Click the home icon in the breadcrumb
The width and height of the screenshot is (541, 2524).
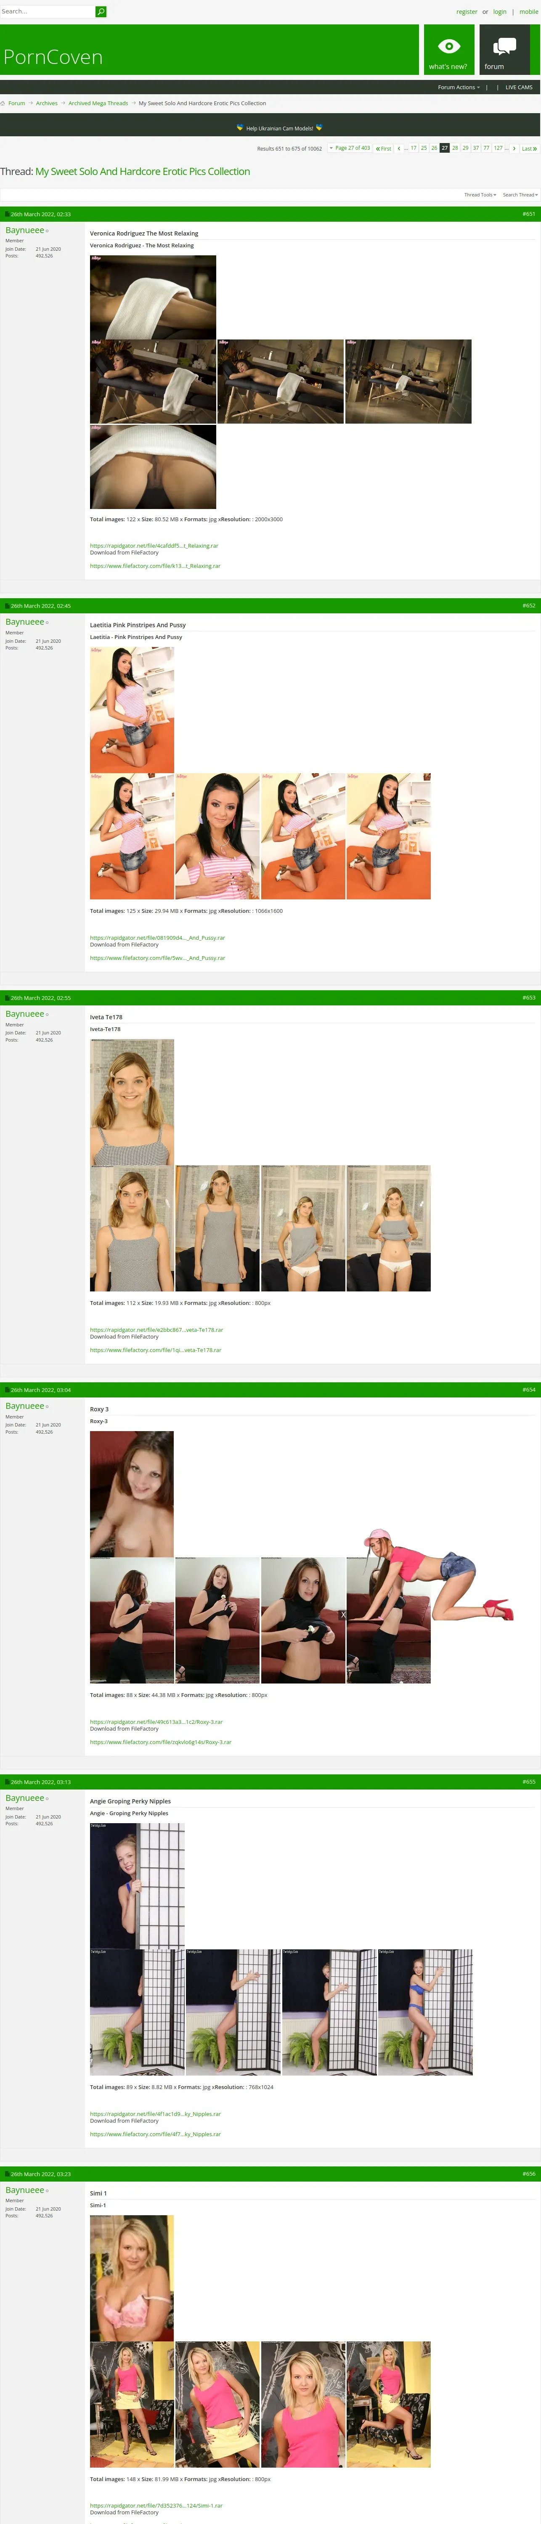pyautogui.click(x=3, y=103)
